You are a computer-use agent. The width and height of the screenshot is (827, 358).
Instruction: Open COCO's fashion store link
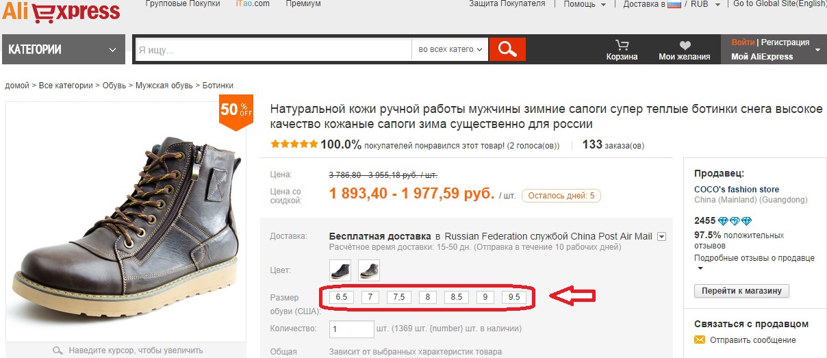coord(737,190)
